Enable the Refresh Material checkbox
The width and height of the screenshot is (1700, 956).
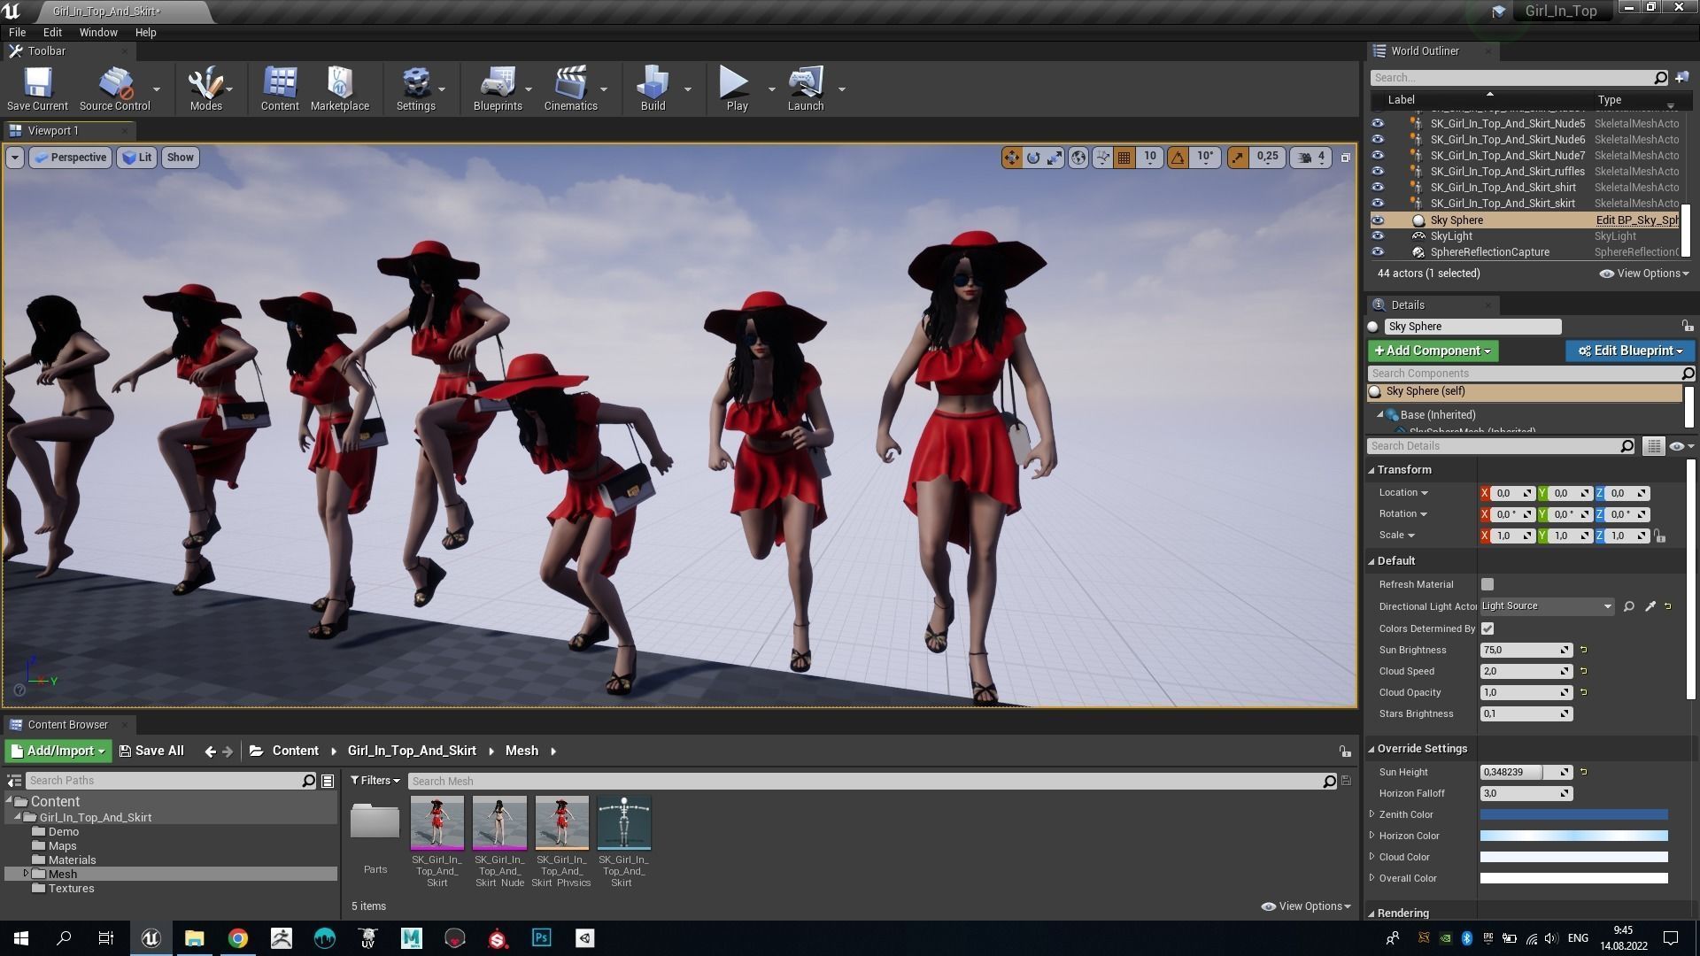pyautogui.click(x=1487, y=584)
